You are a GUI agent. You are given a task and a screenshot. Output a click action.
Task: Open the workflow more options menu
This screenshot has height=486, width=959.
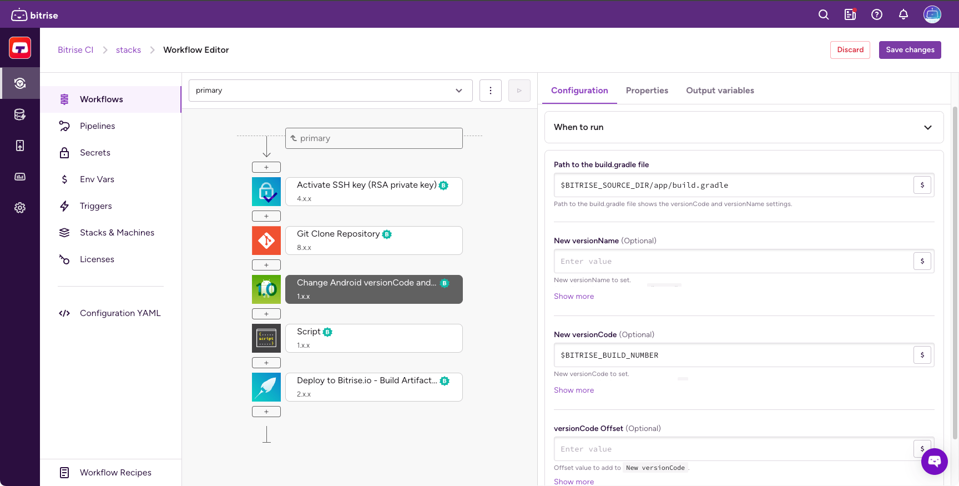[x=491, y=91]
